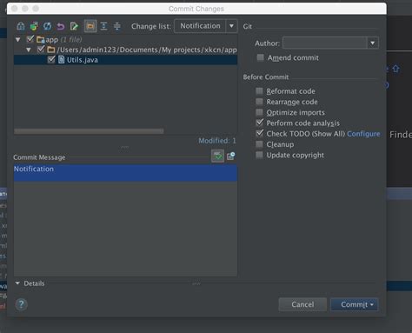Click the Collapse All tree icon
Image resolution: width=412 pixels, height=333 pixels.
coord(117,26)
